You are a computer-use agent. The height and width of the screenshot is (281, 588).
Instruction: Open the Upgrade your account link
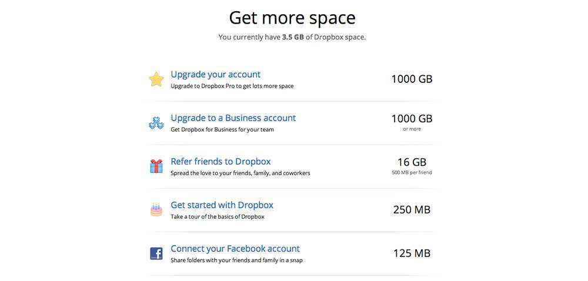215,75
